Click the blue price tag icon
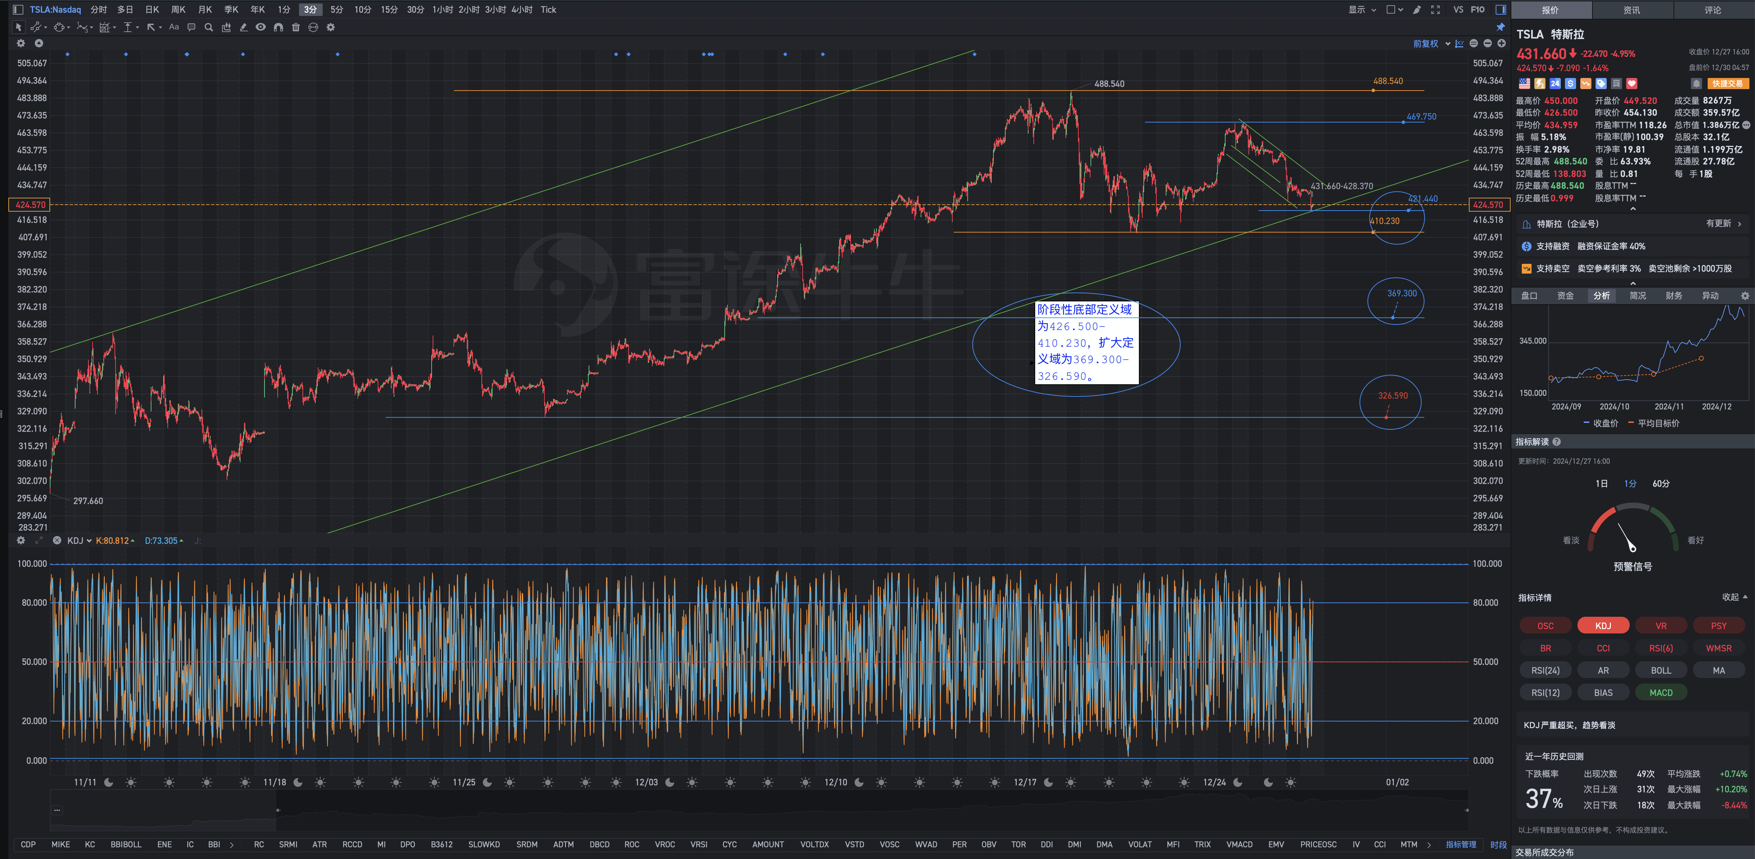This screenshot has width=1755, height=859. [1601, 84]
